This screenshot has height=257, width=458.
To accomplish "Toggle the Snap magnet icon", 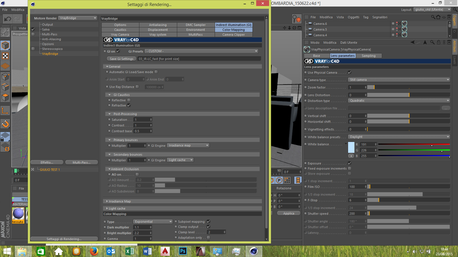I will coord(5,124).
